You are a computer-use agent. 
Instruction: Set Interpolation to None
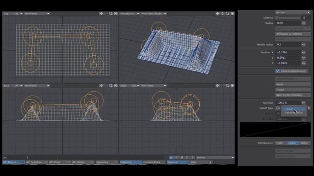pos(281,143)
